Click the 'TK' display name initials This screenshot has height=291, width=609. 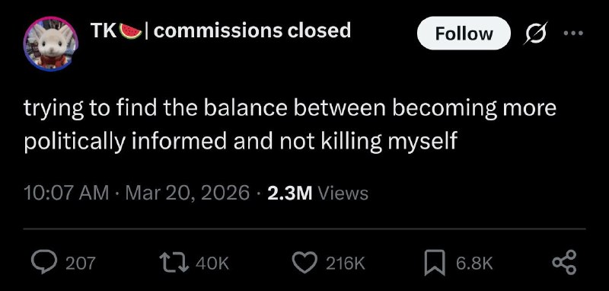pyautogui.click(x=104, y=30)
